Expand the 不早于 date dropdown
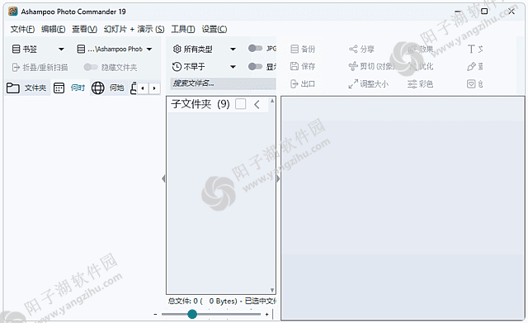The image size is (528, 323). coord(233,67)
